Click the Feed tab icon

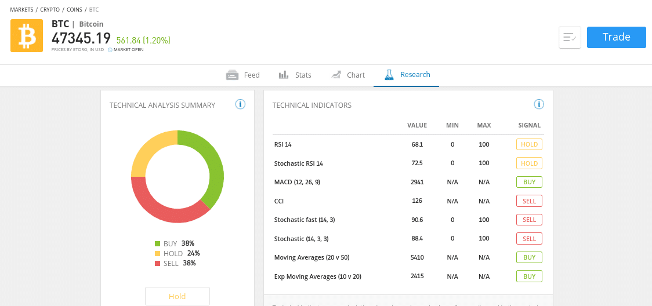232,75
